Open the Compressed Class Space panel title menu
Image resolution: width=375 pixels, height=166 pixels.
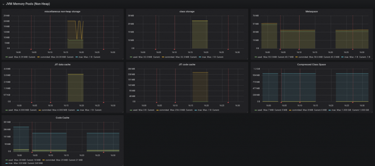(312, 65)
